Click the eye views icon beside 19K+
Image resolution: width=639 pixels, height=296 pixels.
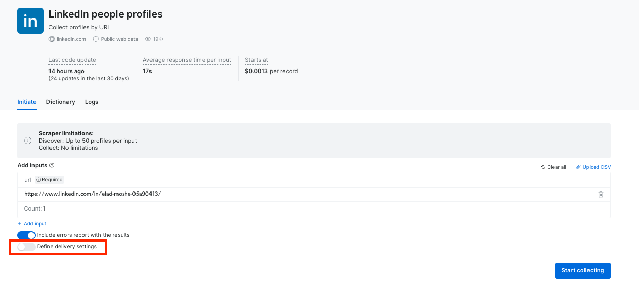[148, 39]
